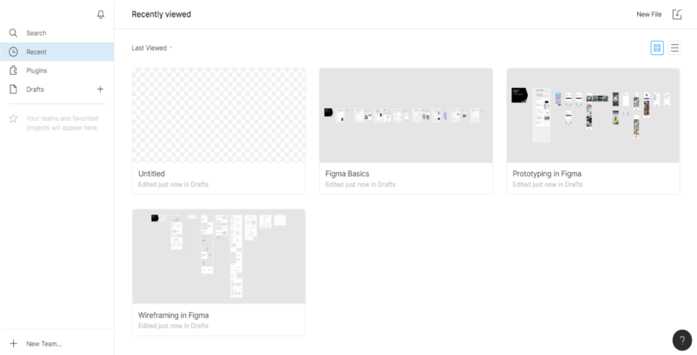Viewport: 697px width, 355px height.
Task: Open the Figma Basics file thumbnail
Action: coord(406,116)
